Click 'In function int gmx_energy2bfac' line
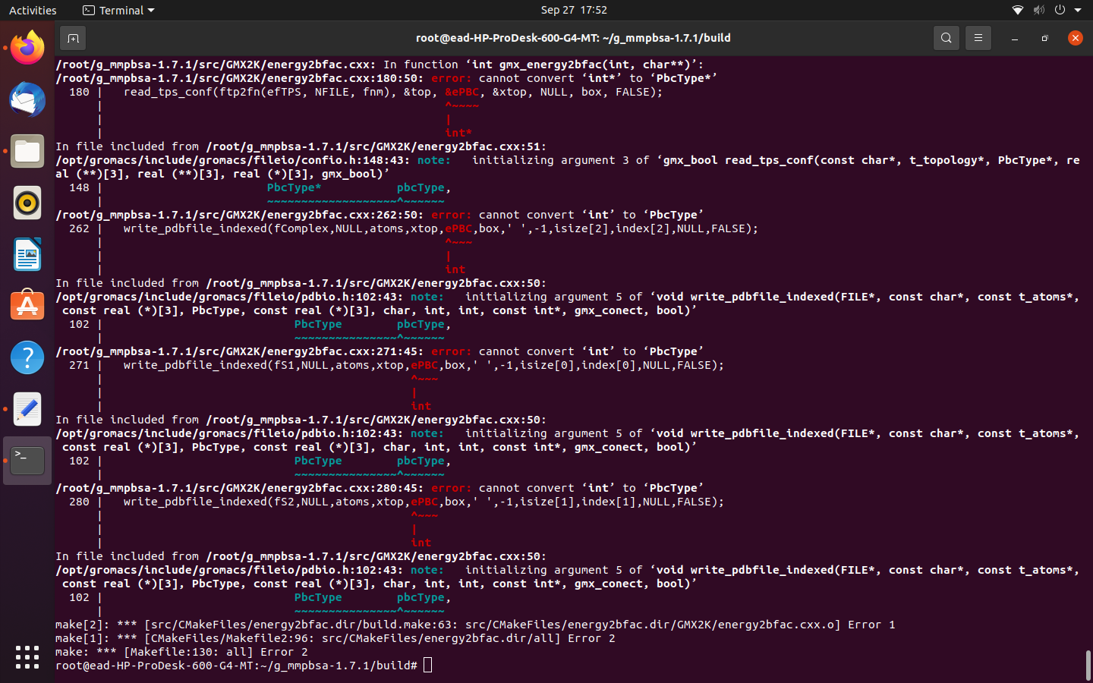1093x683 pixels. [x=380, y=65]
